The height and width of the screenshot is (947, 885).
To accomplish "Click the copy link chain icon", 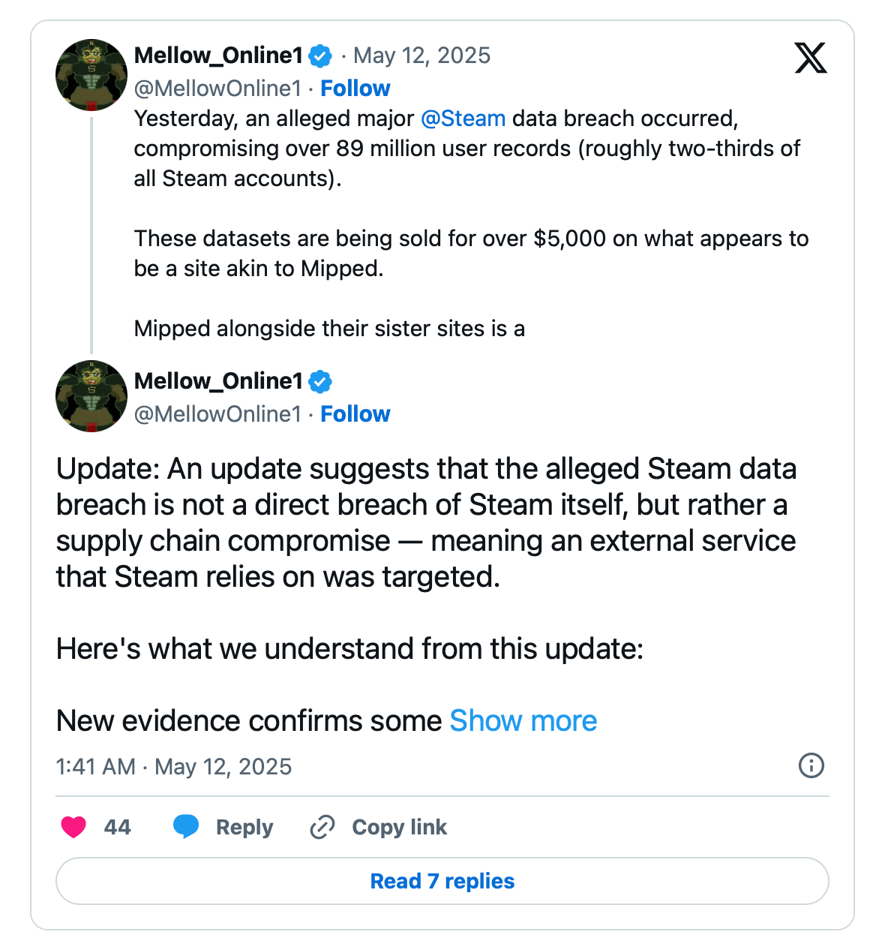I will tap(322, 827).
